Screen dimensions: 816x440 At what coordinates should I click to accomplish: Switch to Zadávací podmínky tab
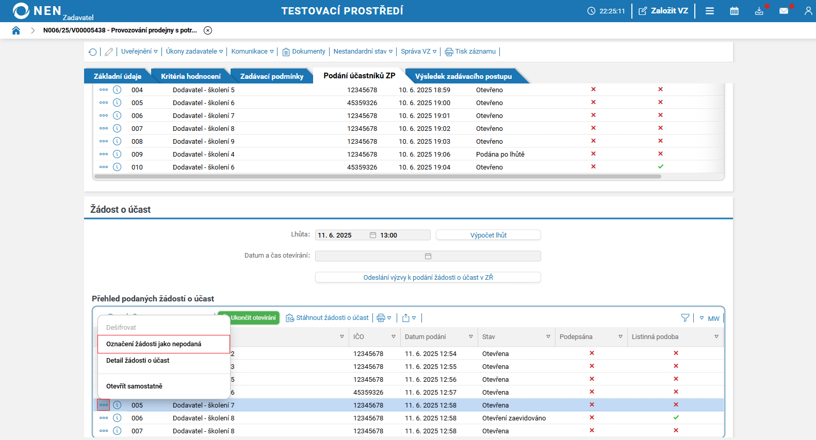click(272, 76)
